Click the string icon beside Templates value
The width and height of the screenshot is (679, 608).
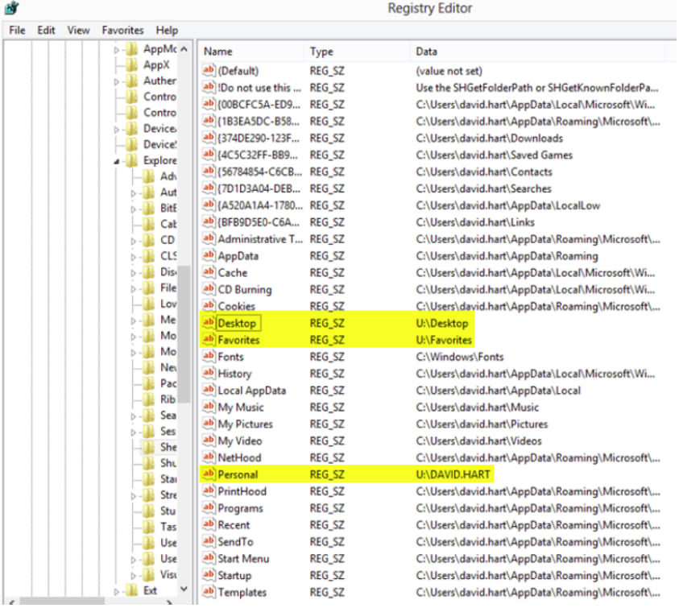[209, 592]
